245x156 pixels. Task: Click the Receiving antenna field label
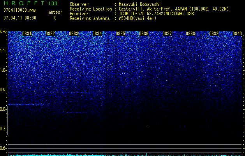point(90,18)
